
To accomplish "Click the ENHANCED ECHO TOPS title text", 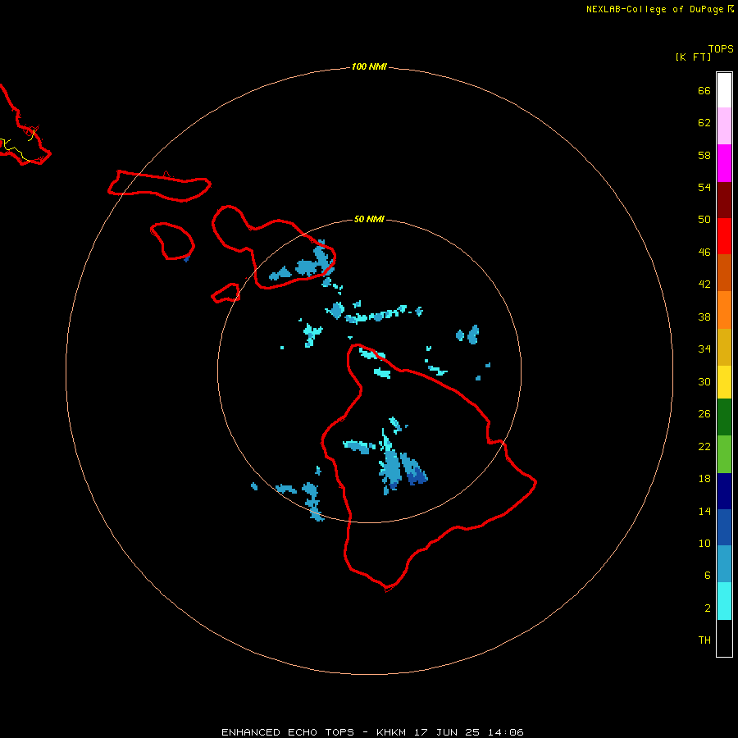I will coord(288,732).
